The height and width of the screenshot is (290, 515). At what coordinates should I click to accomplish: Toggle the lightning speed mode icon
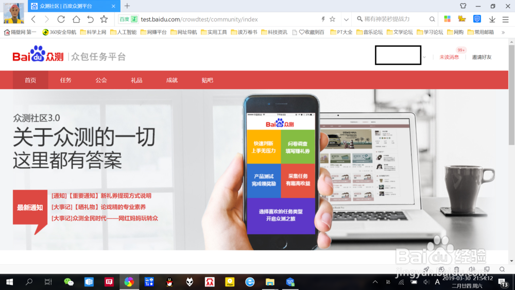[x=323, y=20]
